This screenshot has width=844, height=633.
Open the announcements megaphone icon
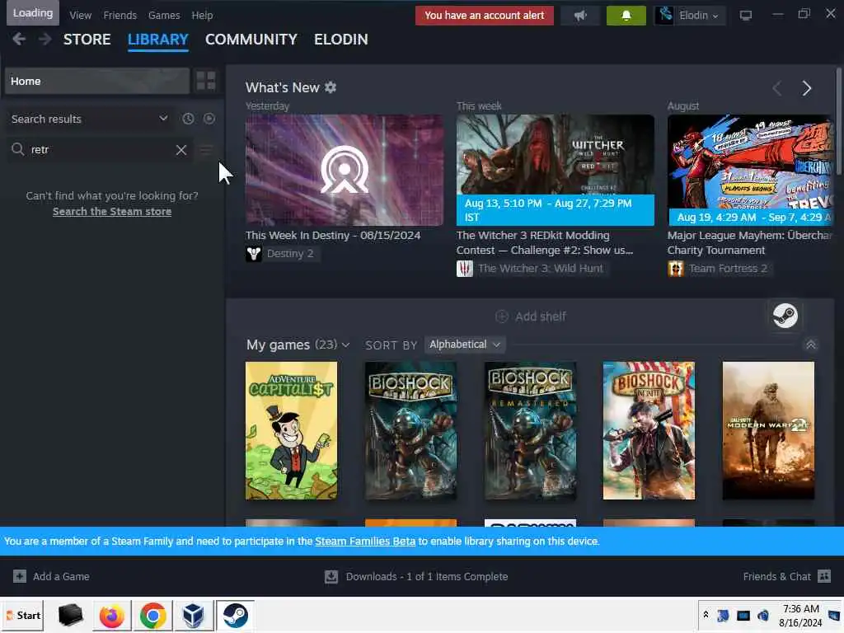[580, 15]
